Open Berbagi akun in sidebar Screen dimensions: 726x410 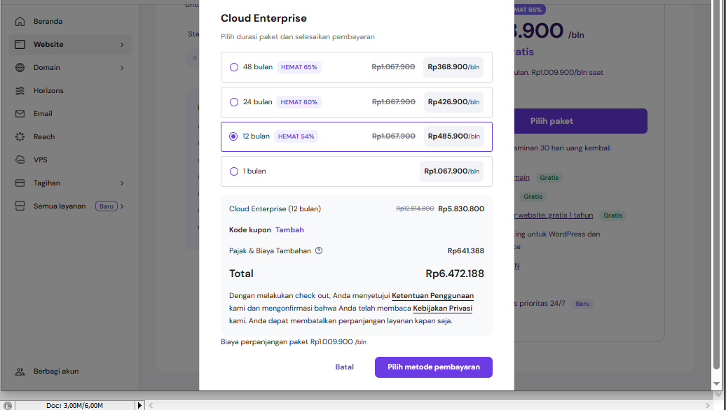tap(55, 372)
